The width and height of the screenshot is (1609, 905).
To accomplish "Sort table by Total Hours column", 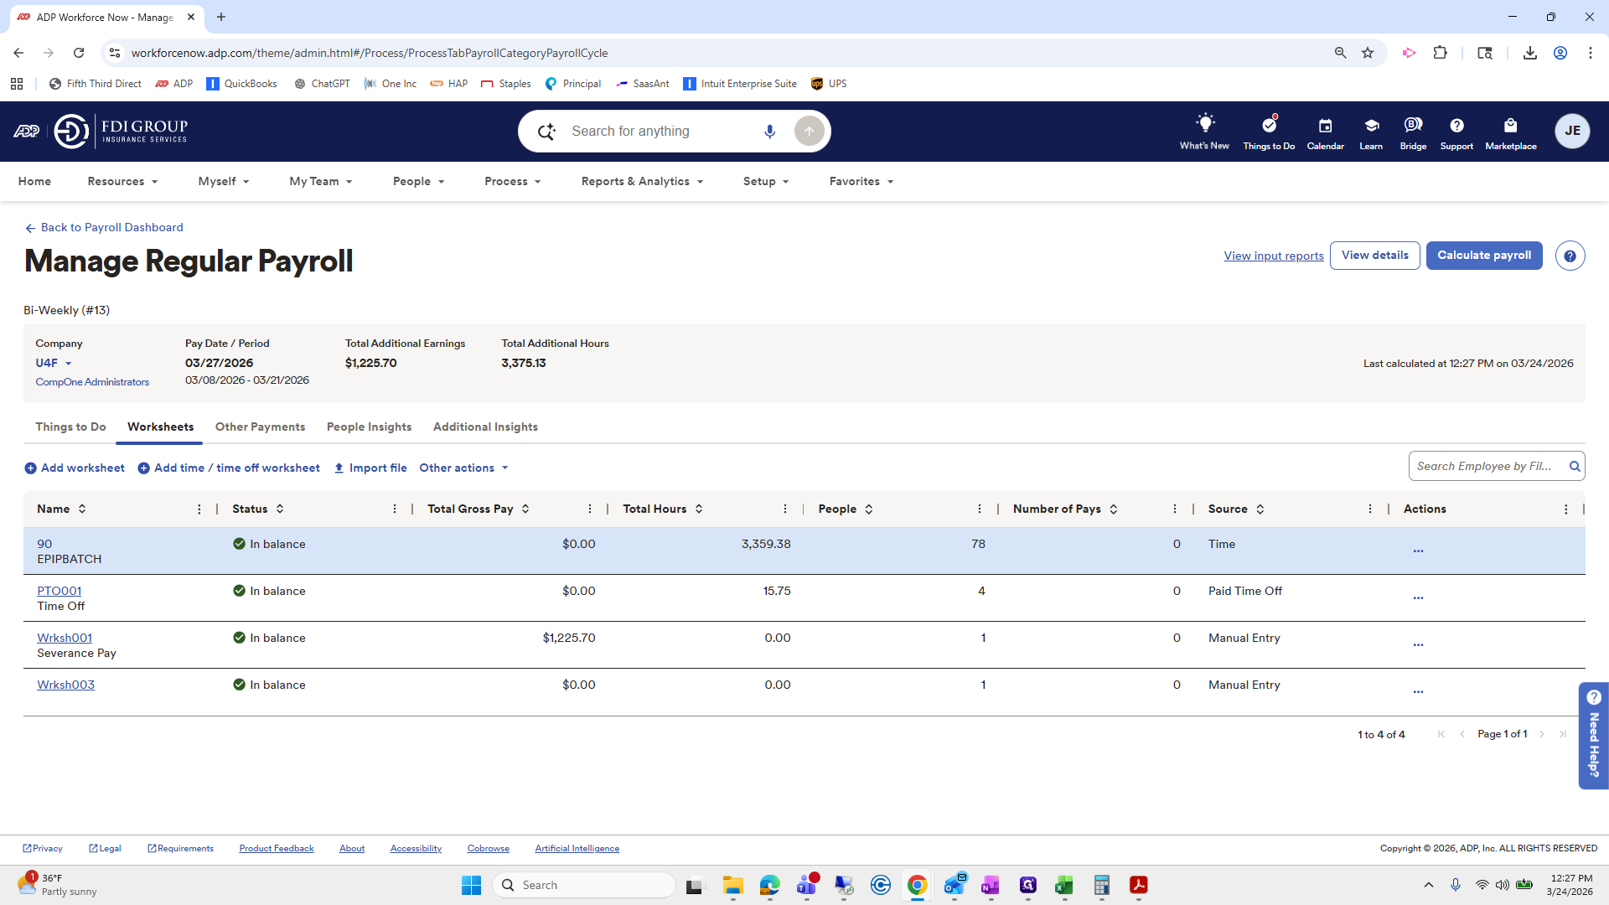I will 699,509.
